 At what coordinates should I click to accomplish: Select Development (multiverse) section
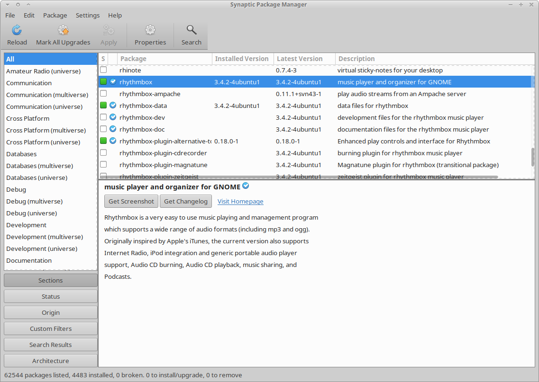click(51, 237)
